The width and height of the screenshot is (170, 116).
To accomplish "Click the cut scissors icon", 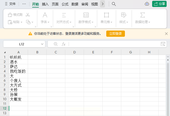I will [x=28, y=15].
